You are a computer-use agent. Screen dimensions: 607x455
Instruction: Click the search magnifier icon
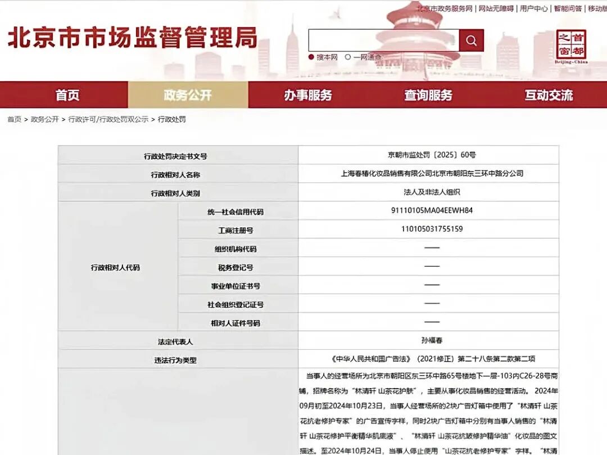click(x=471, y=39)
